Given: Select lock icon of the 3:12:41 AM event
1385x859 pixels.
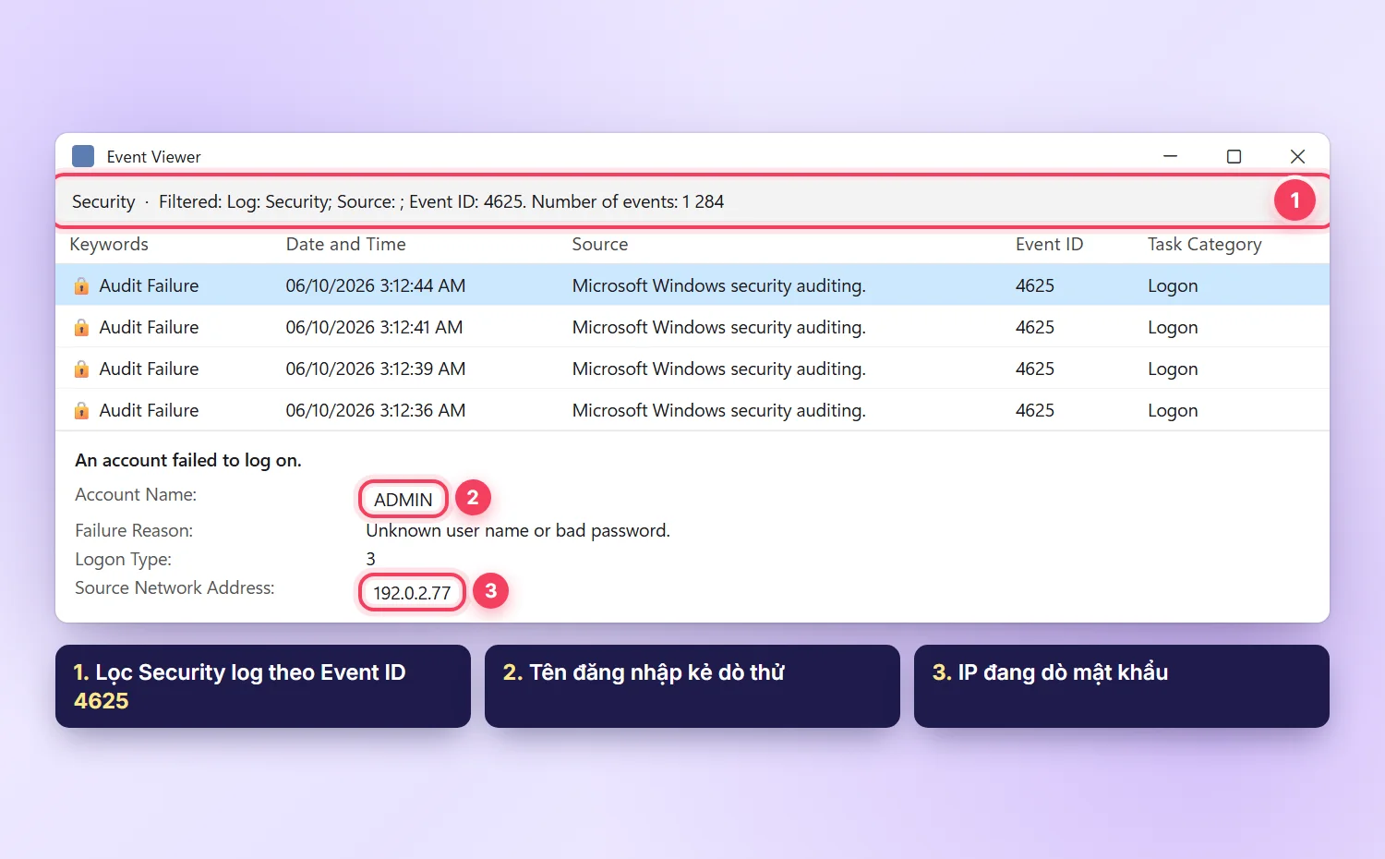Looking at the screenshot, I should click(81, 327).
